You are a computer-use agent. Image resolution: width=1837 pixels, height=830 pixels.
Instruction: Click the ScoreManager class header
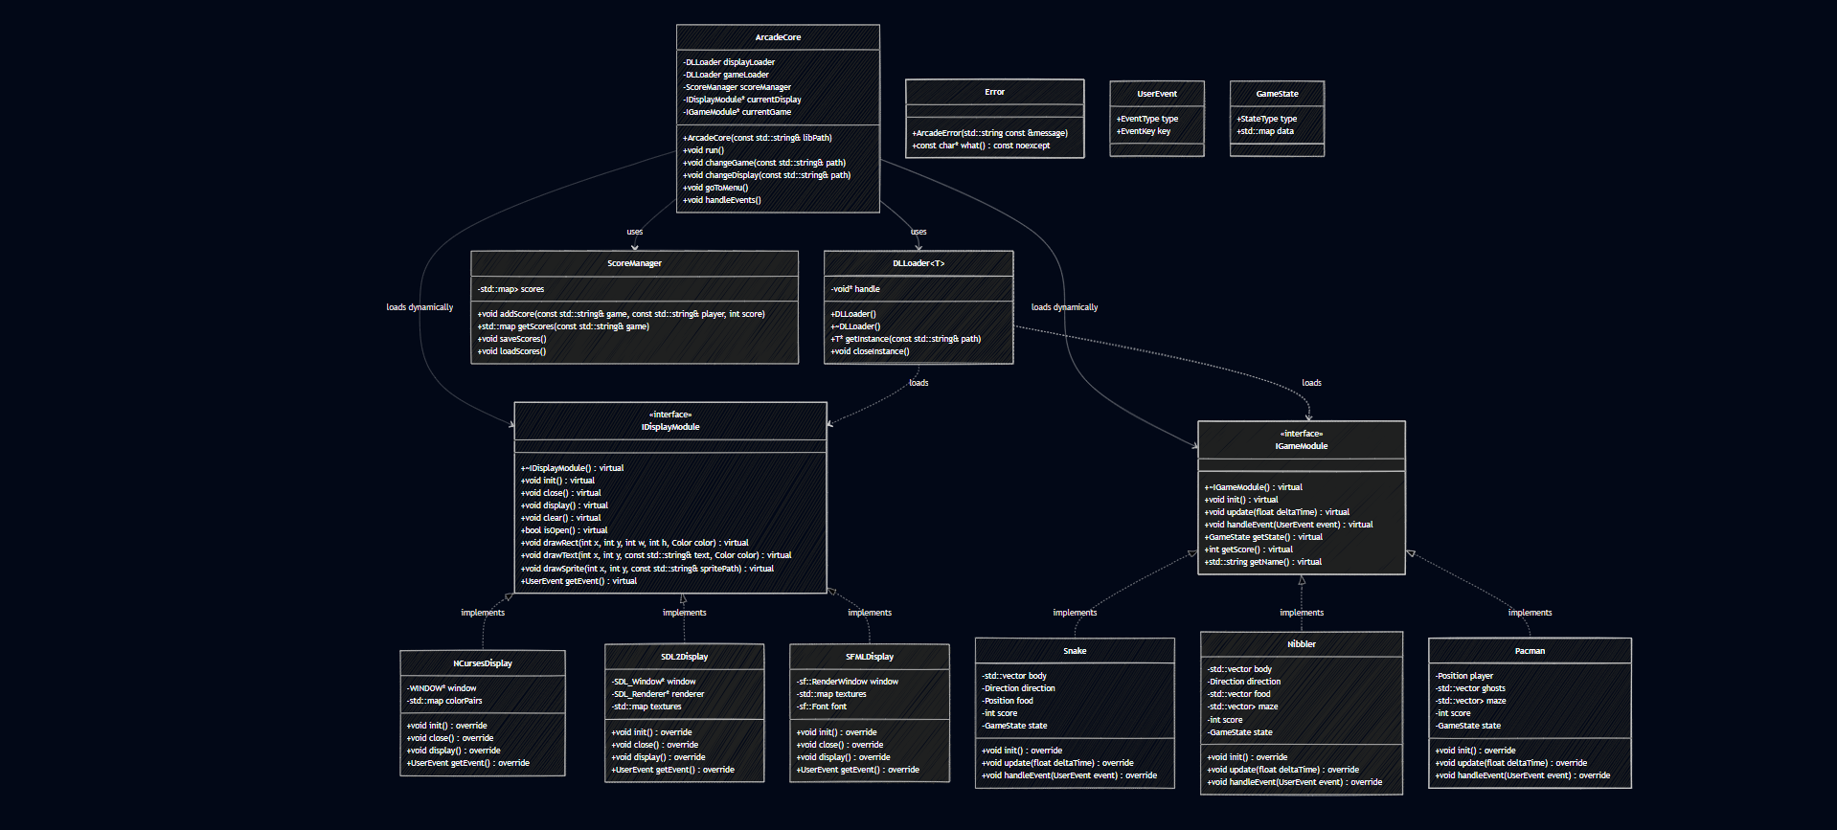[x=634, y=263]
